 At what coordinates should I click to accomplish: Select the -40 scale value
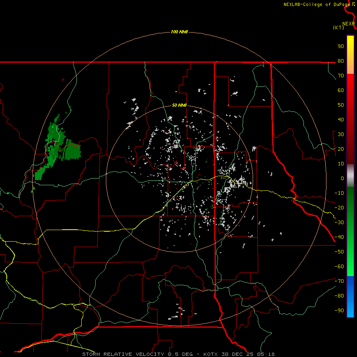pos(339,237)
